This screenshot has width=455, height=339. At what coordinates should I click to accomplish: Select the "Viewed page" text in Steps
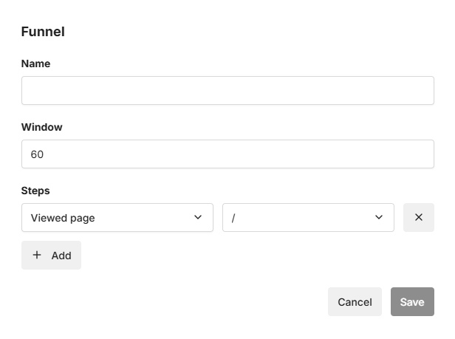[63, 218]
